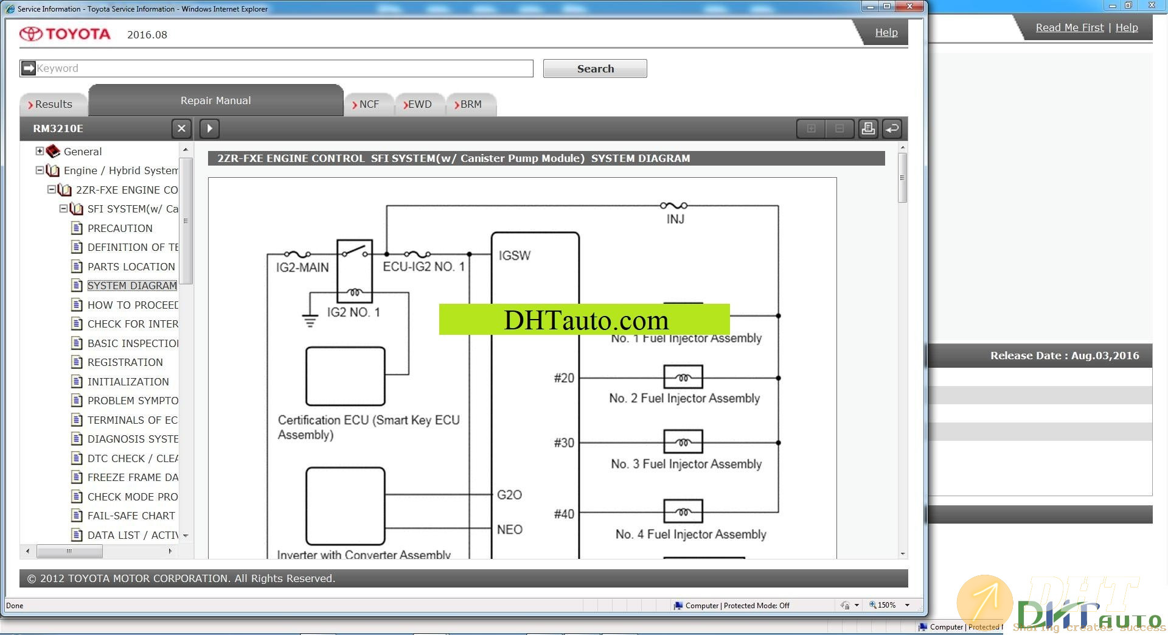Image resolution: width=1168 pixels, height=635 pixels.
Task: Click the keyword arrow icon beside search box
Action: pyautogui.click(x=28, y=68)
